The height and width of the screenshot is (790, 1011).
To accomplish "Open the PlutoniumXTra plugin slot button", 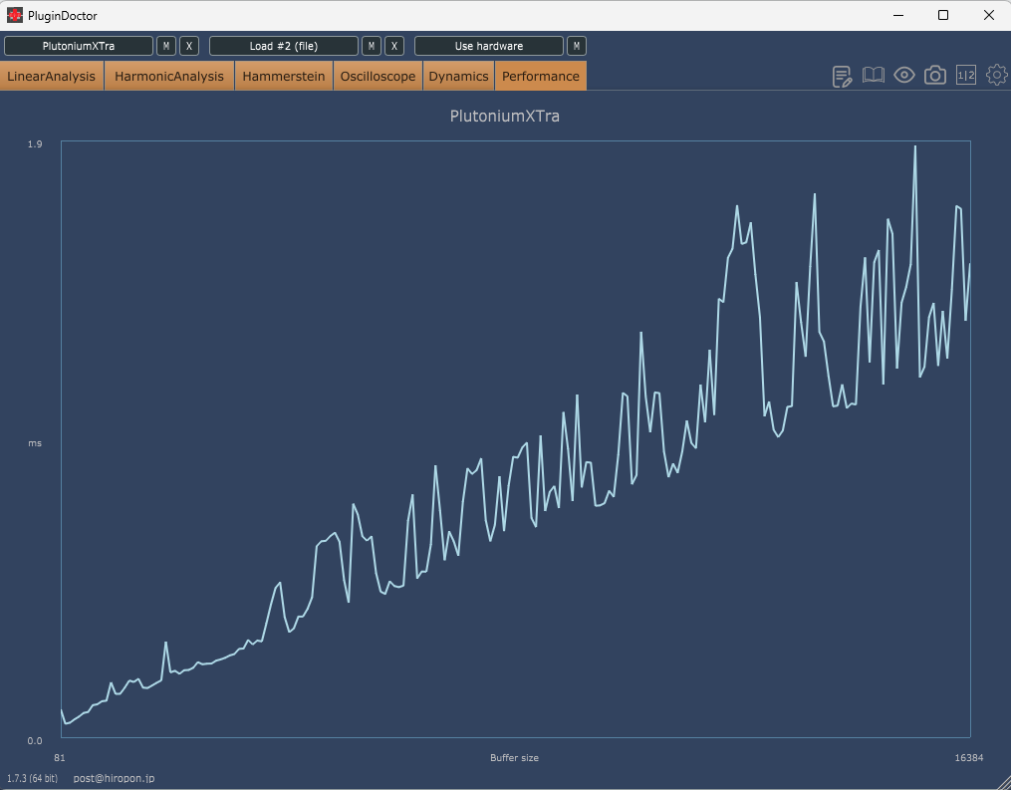I will click(x=79, y=46).
